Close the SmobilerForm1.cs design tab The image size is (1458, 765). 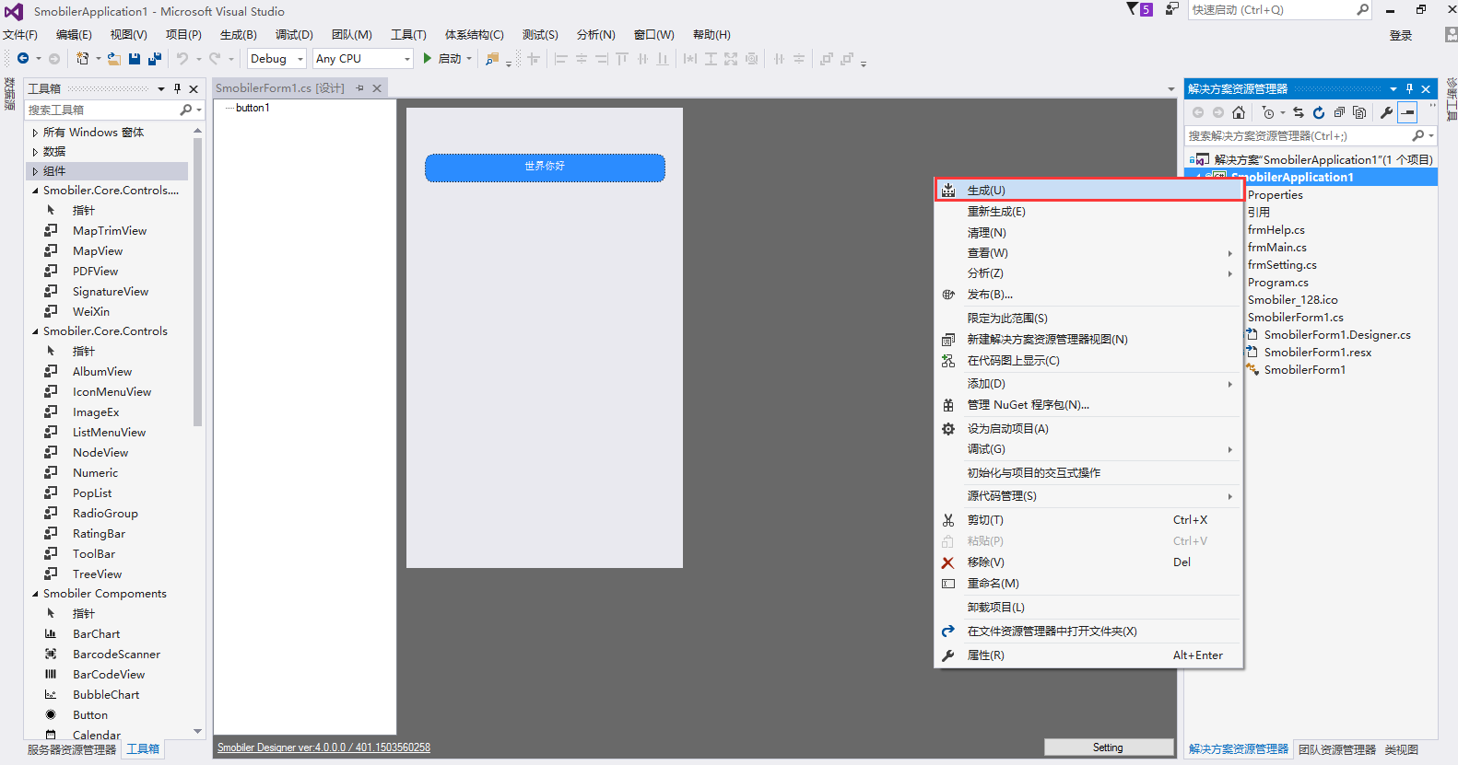click(x=377, y=88)
